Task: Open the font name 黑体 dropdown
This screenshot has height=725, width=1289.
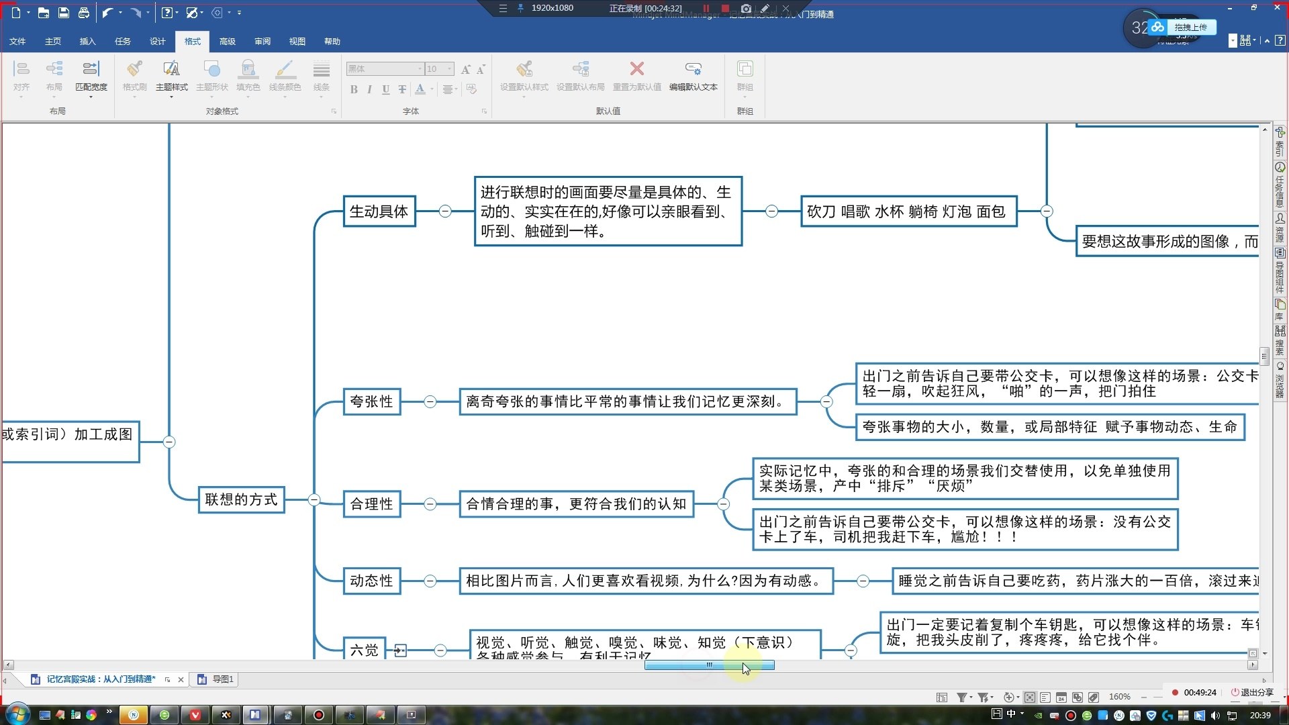Action: tap(420, 69)
